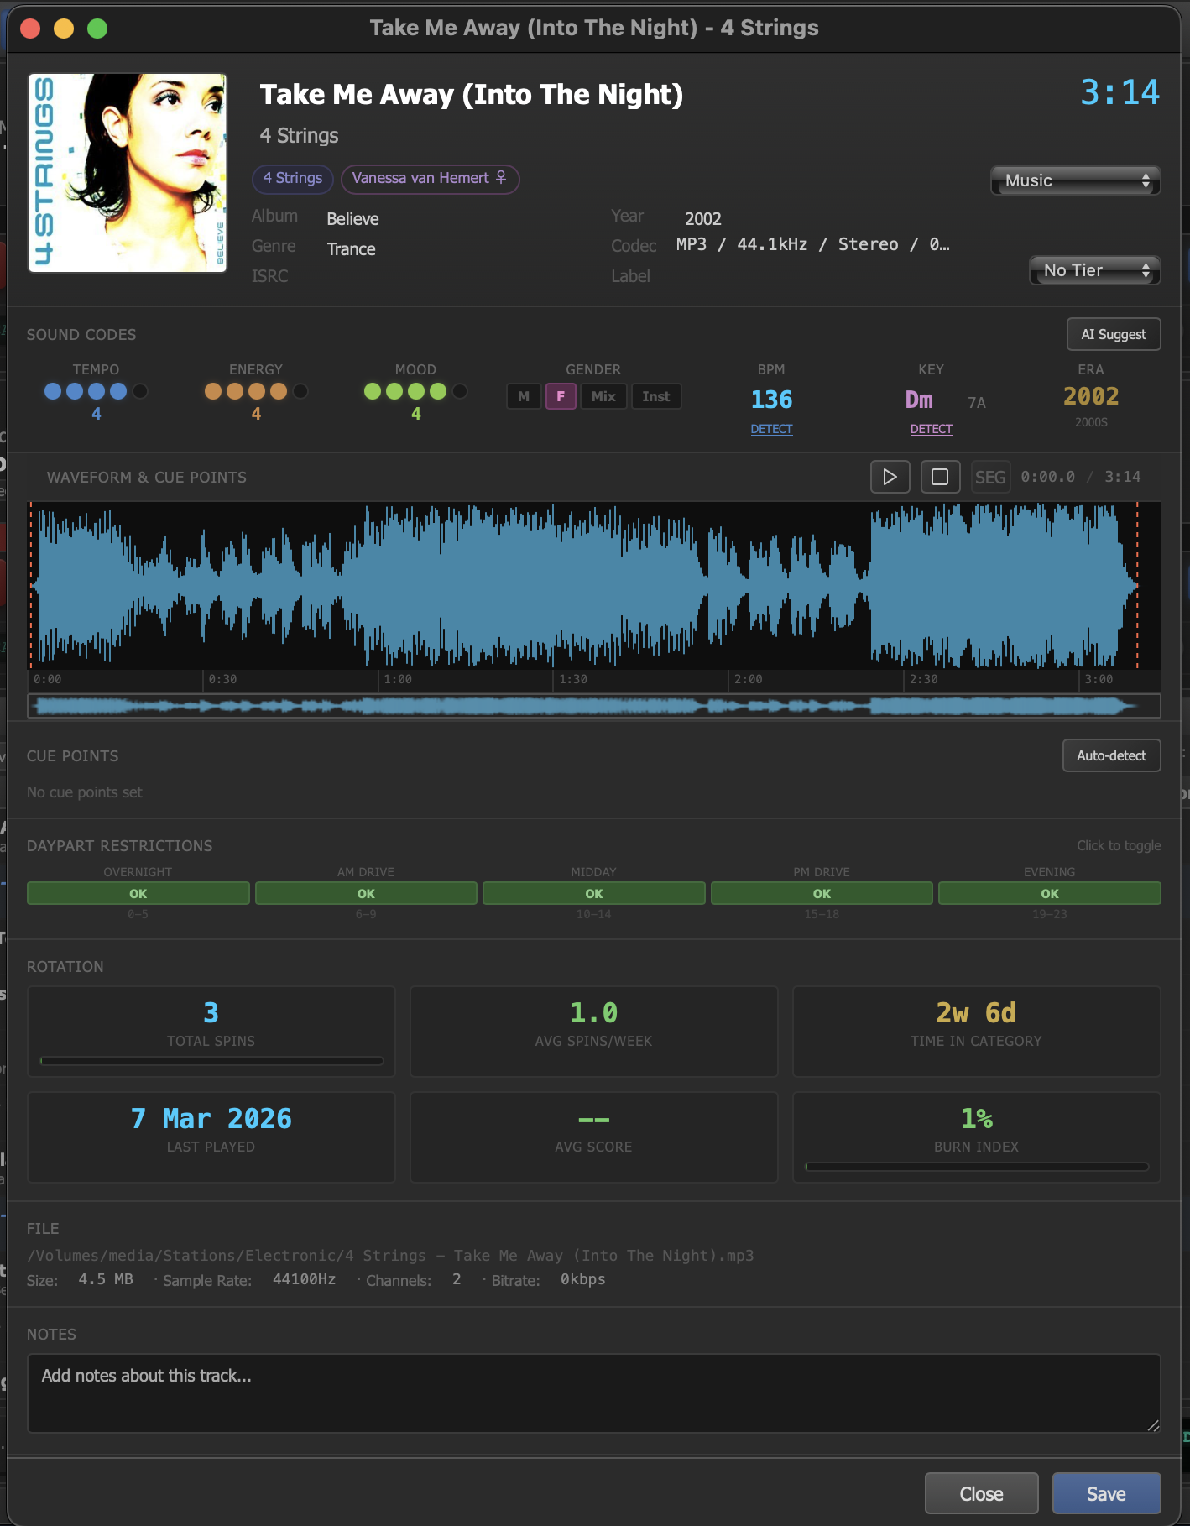1190x1526 pixels.
Task: Click the waveform end cue marker
Action: click(1137, 585)
